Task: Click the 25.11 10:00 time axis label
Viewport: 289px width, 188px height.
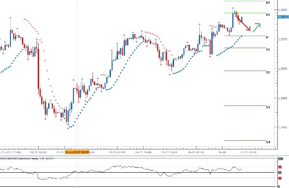Action: coord(169,152)
